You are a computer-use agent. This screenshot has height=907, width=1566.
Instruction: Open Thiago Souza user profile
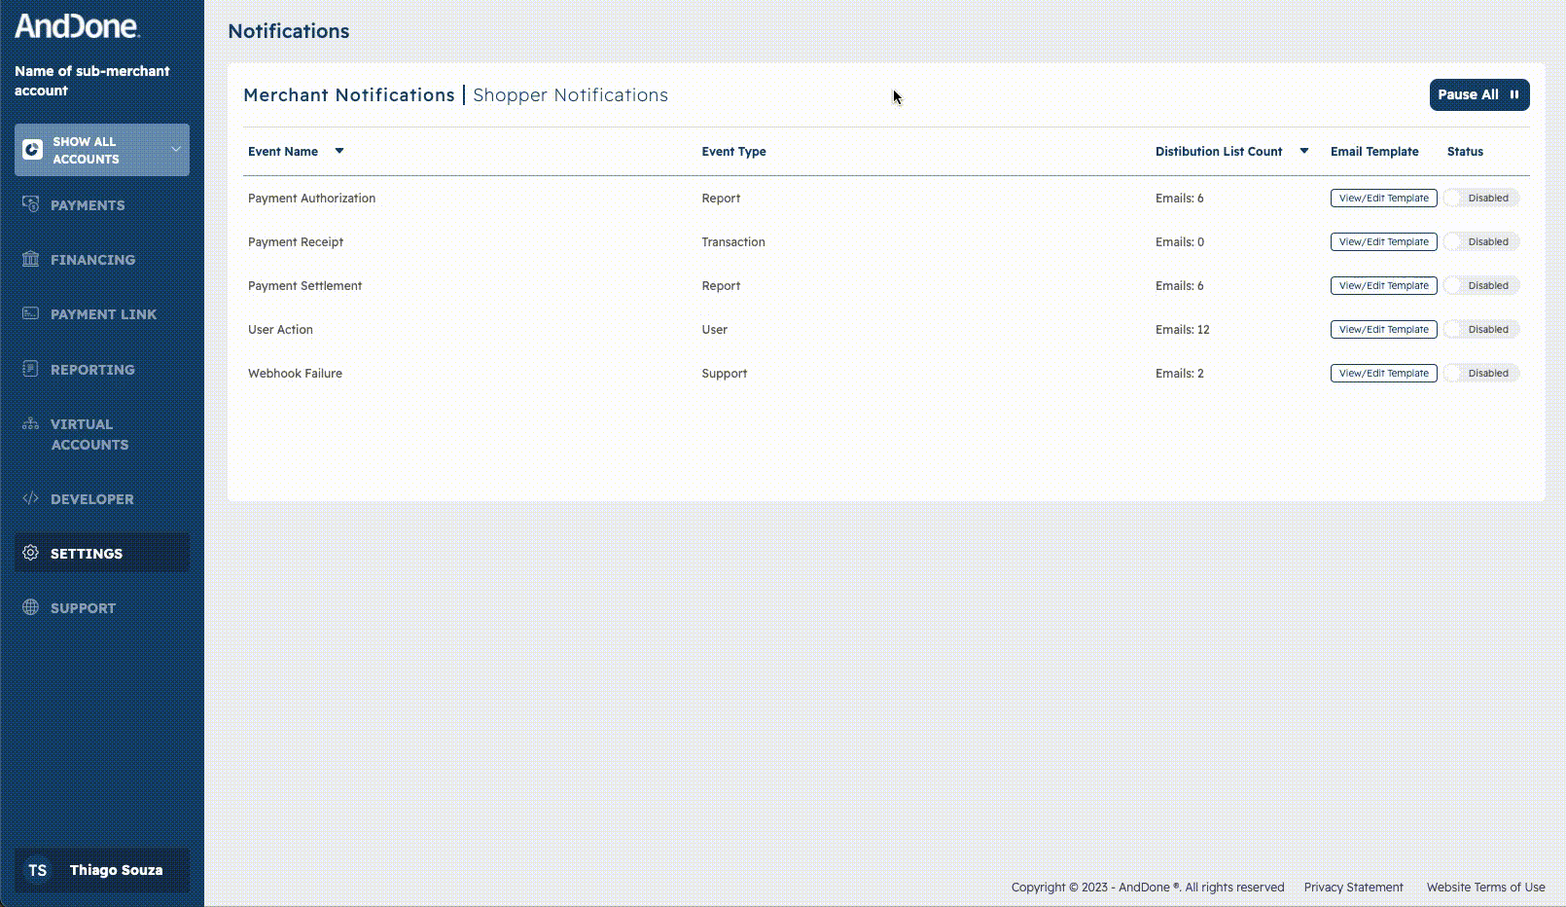pos(102,870)
